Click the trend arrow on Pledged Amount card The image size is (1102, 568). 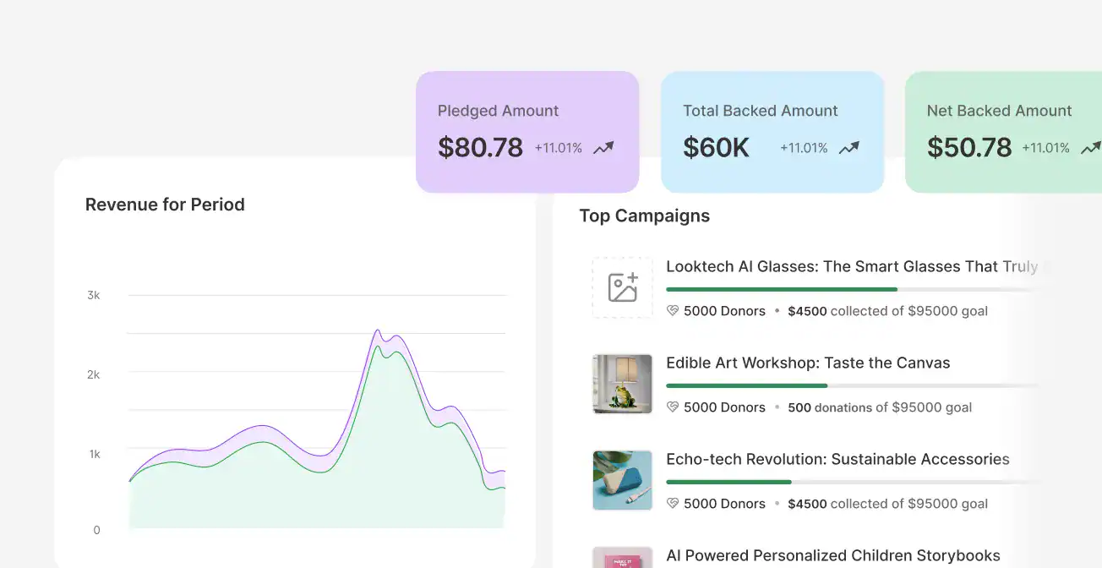tap(603, 148)
